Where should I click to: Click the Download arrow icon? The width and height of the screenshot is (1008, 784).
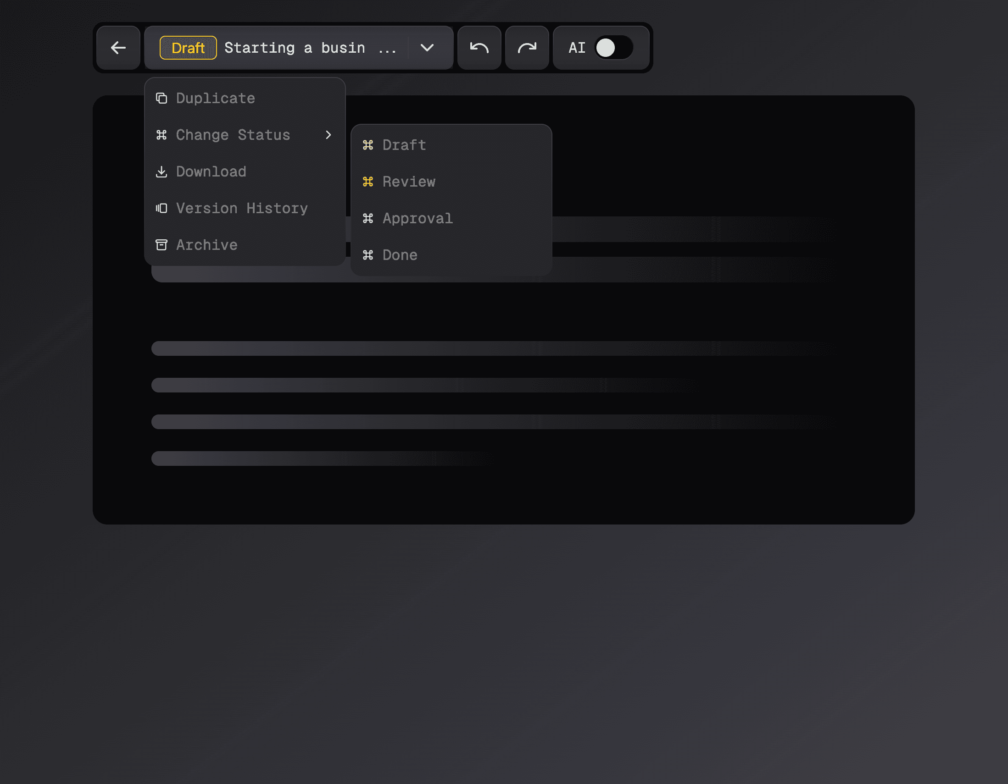tap(161, 171)
